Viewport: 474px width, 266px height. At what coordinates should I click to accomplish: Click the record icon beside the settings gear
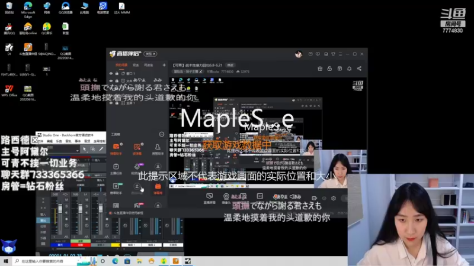(x=315, y=198)
